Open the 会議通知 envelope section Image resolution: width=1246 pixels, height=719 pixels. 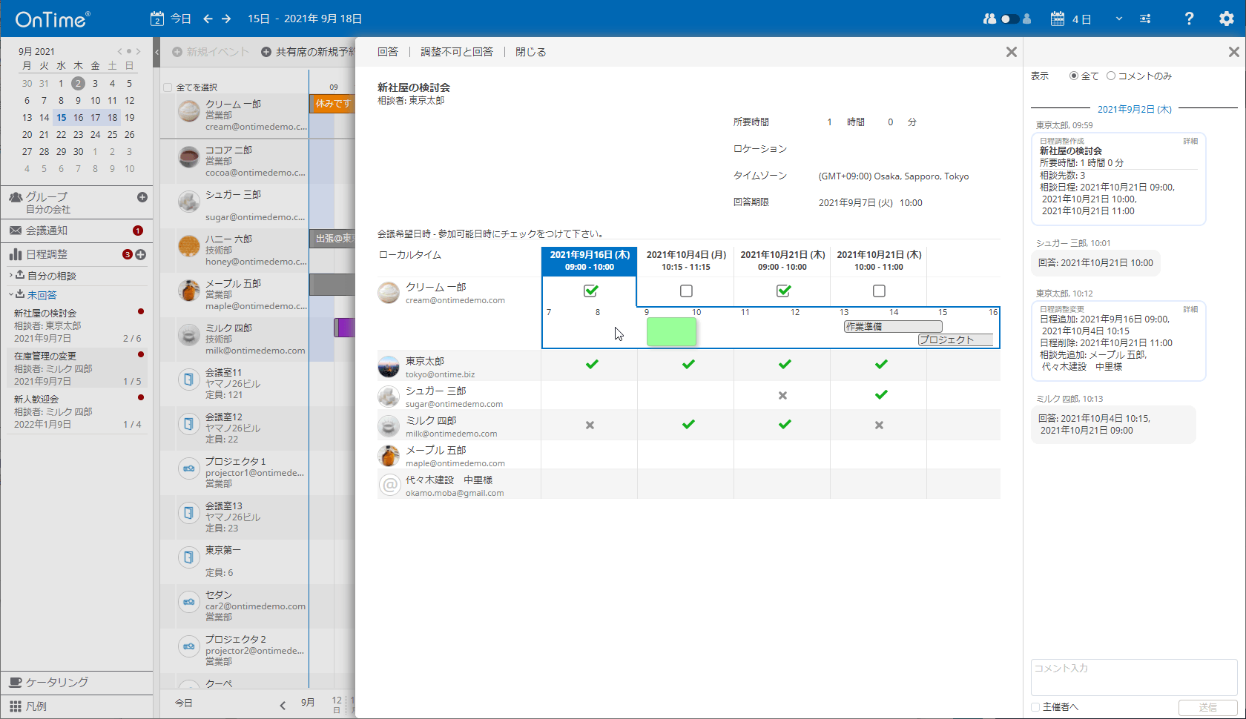click(47, 231)
